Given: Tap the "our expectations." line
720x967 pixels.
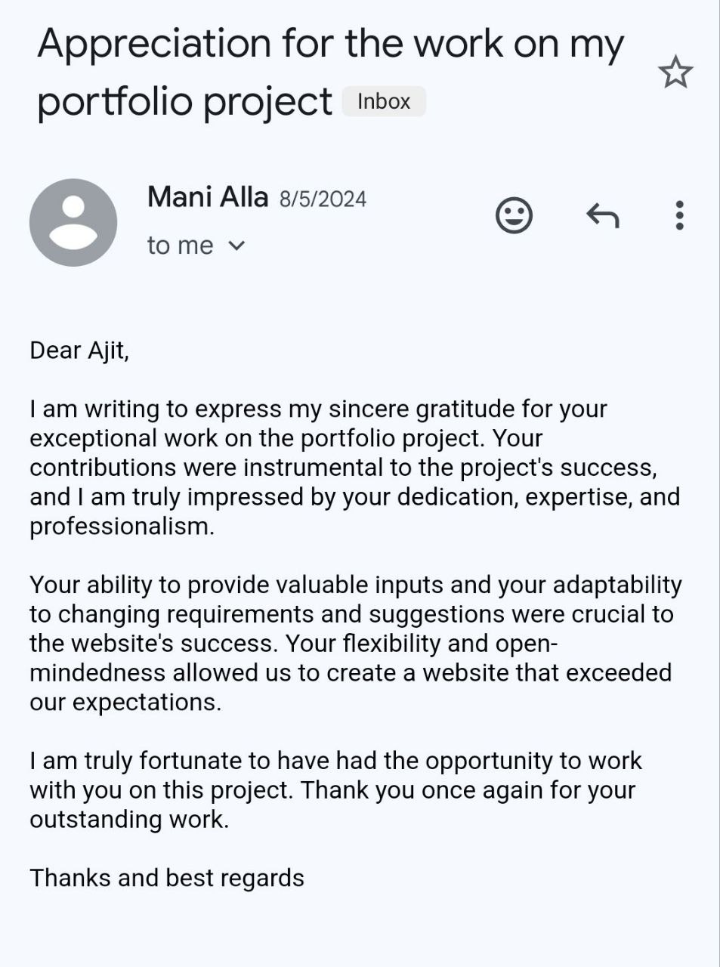Looking at the screenshot, I should coord(125,703).
